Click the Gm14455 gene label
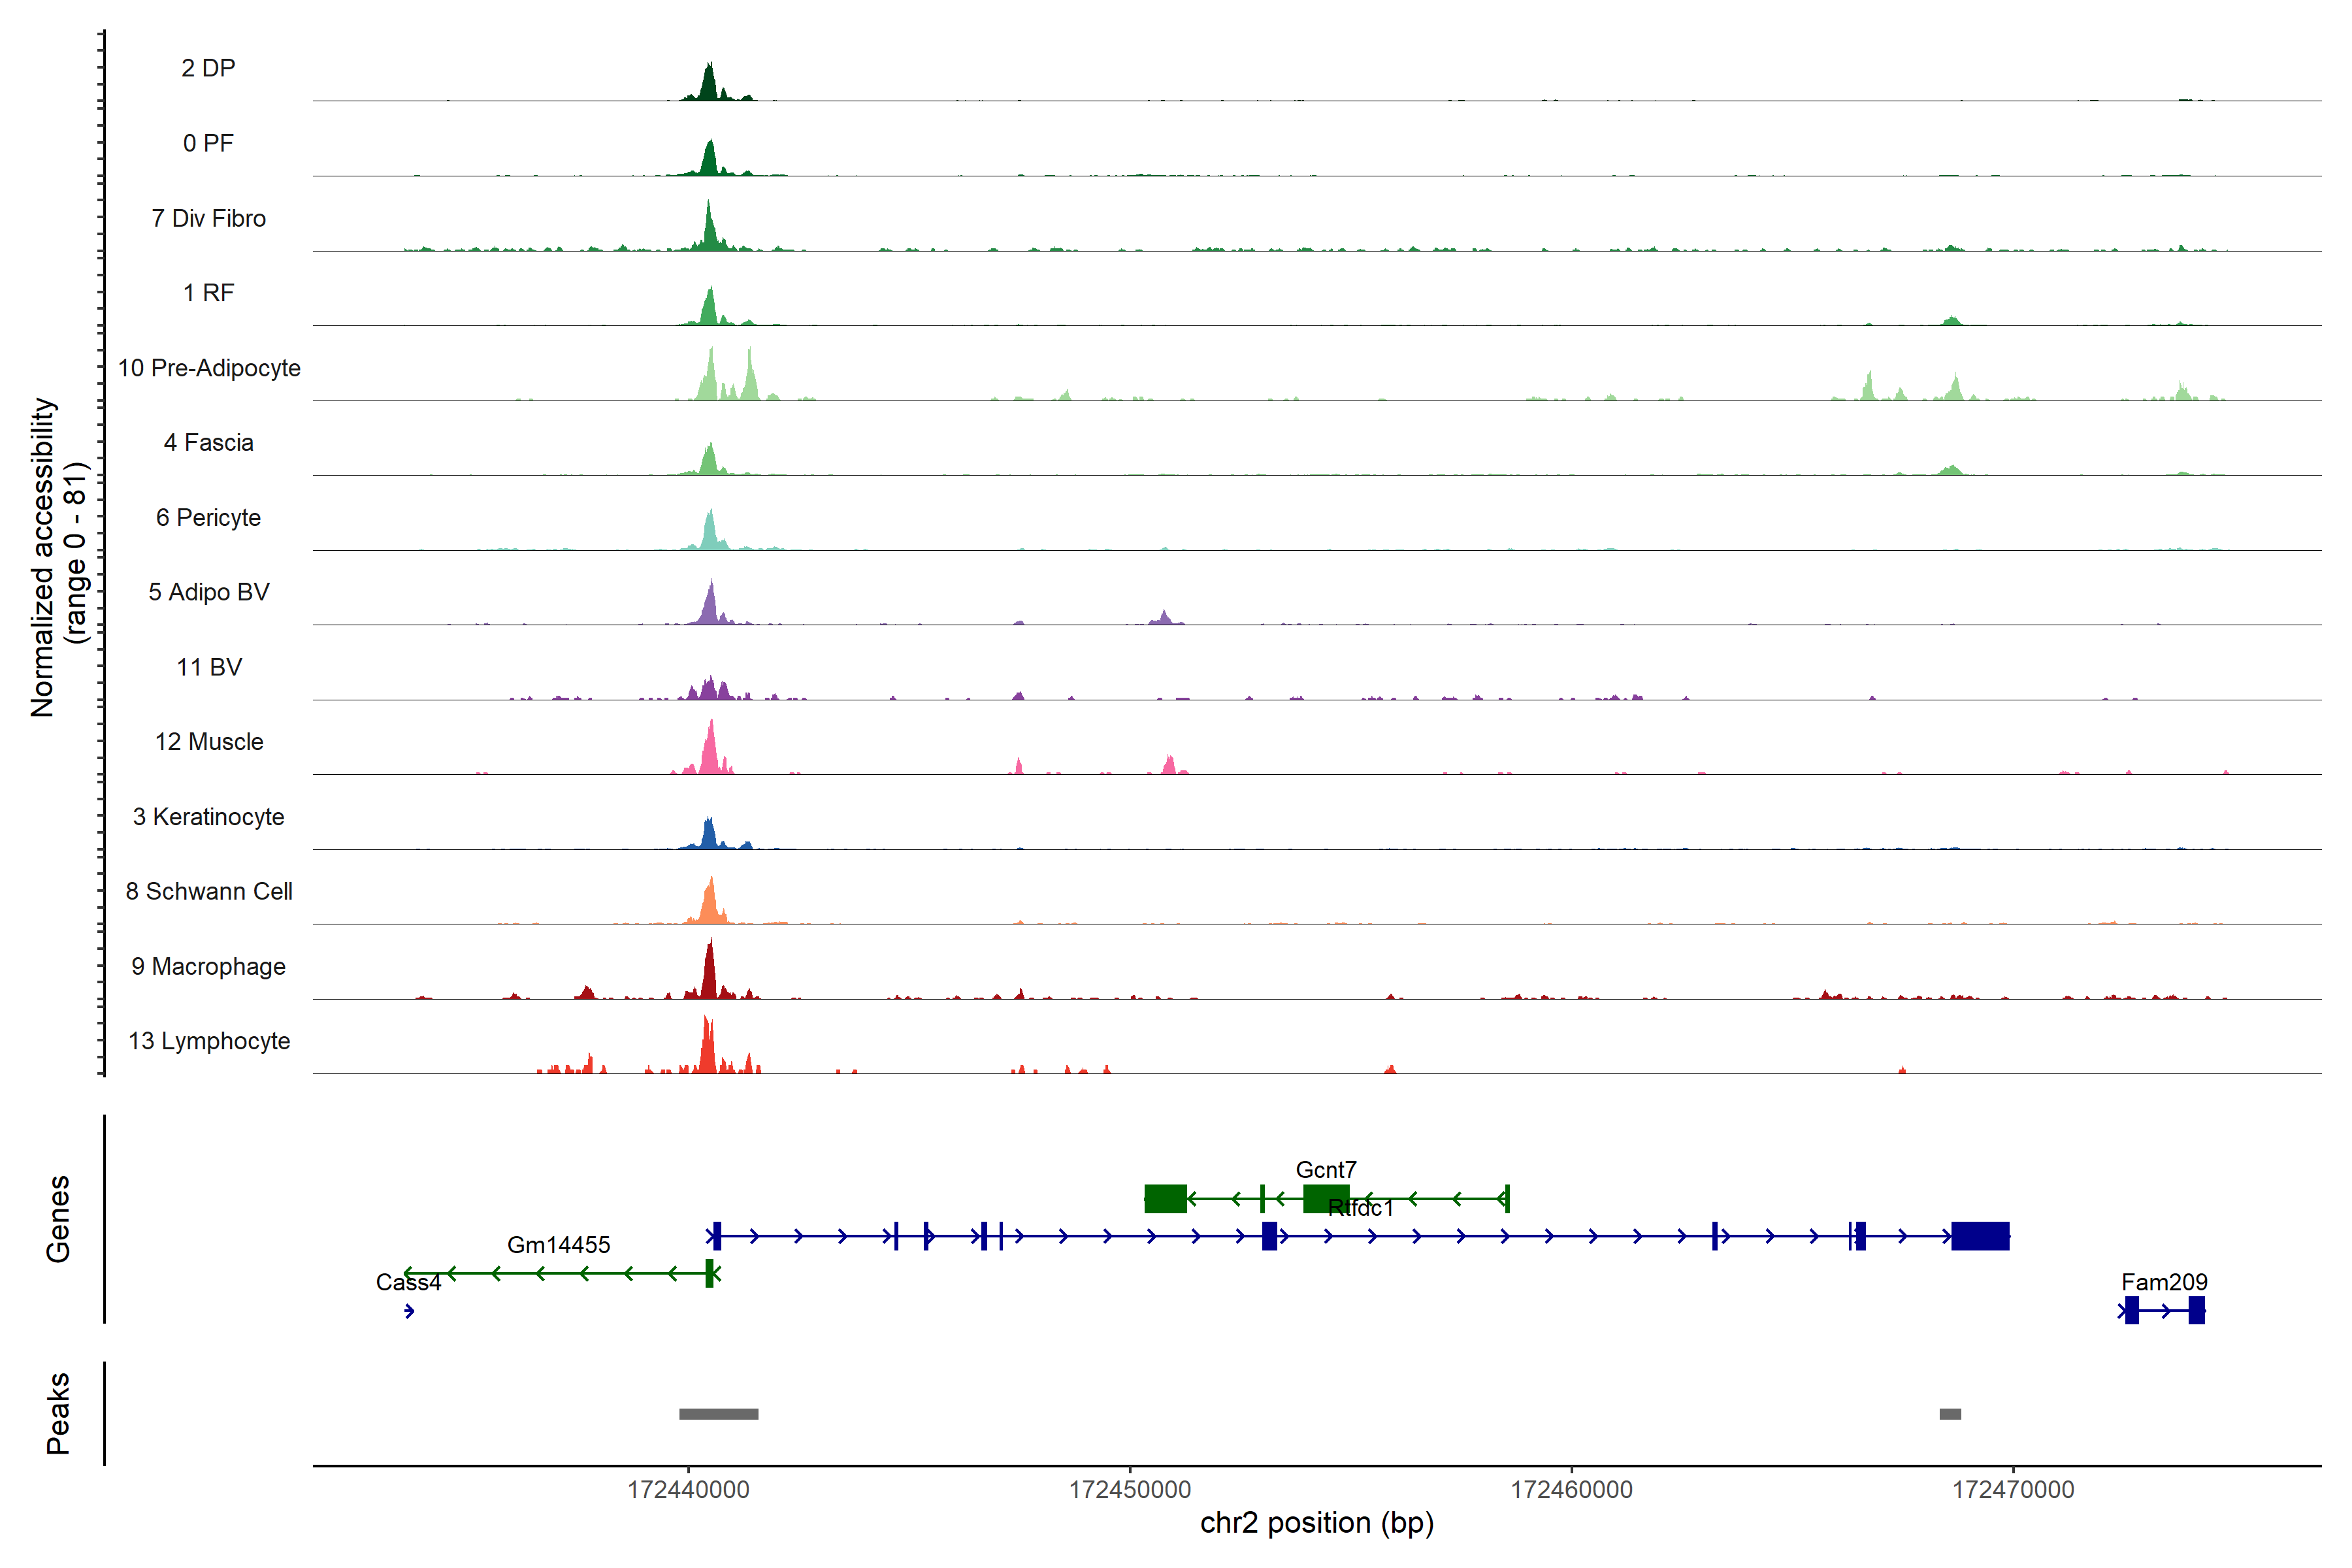This screenshot has width=2352, height=1568. pyautogui.click(x=558, y=1244)
